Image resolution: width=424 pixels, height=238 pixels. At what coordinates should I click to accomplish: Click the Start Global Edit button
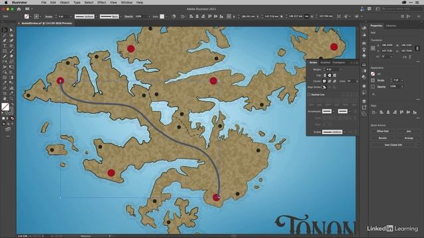tap(393, 145)
